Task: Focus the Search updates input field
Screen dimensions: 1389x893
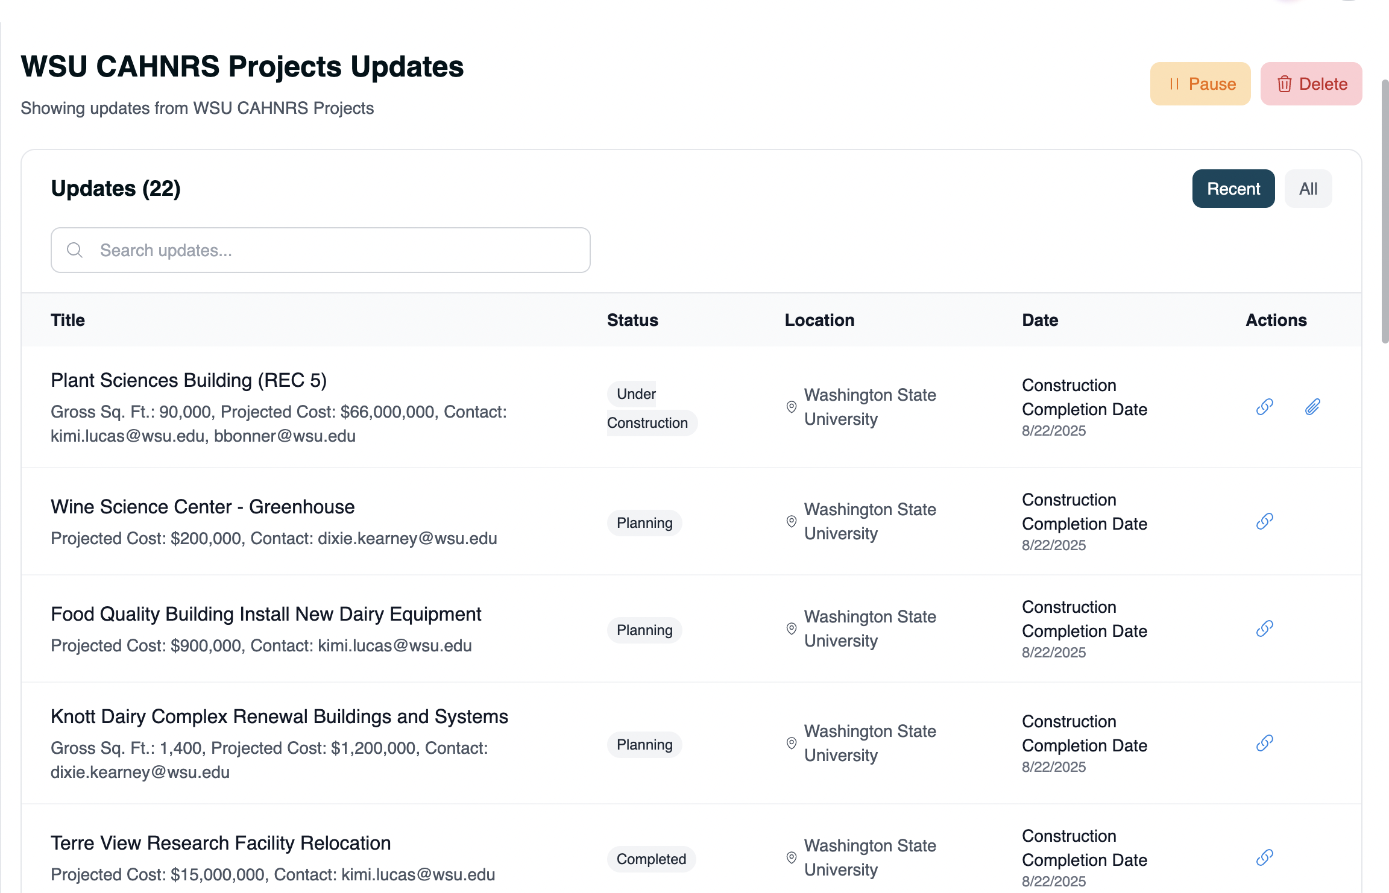Action: [321, 250]
